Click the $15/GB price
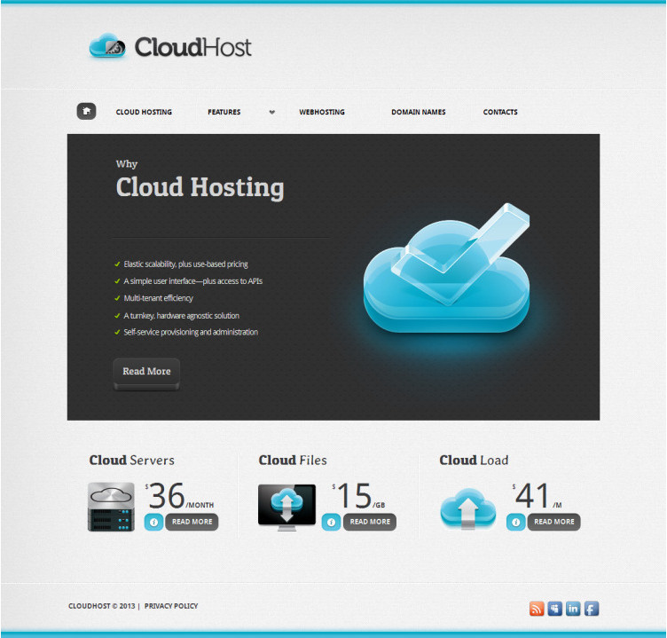 (358, 496)
